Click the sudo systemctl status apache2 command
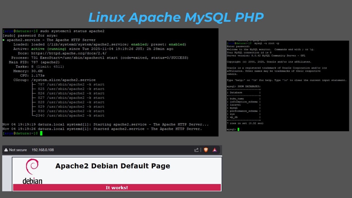 click(x=73, y=31)
